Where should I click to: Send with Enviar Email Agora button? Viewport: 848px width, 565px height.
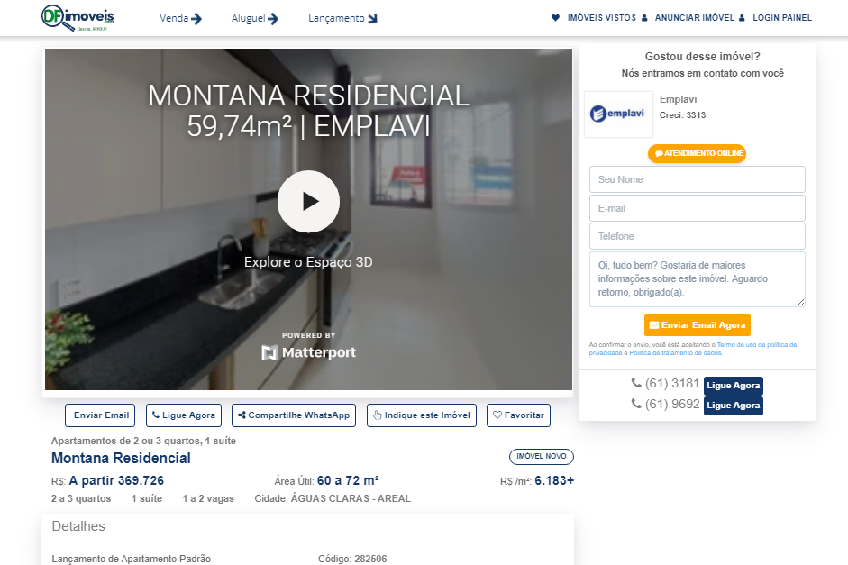pos(698,325)
